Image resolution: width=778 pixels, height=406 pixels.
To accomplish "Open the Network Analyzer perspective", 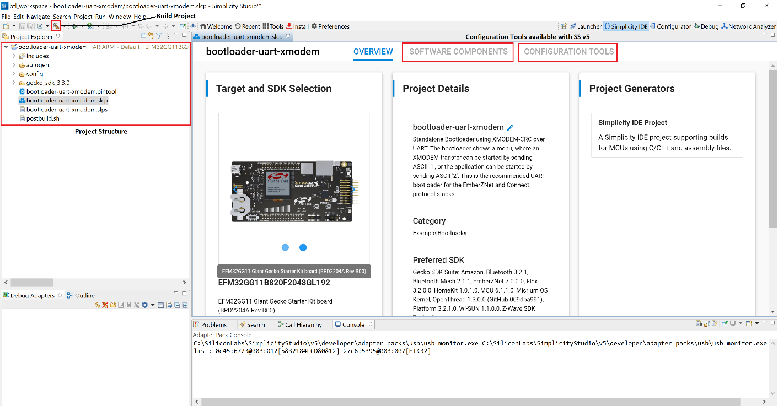I will 748,26.
